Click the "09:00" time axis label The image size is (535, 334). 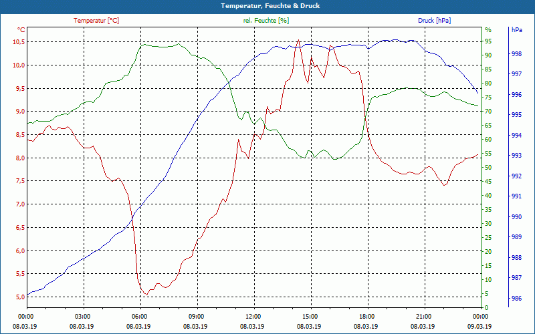click(x=195, y=316)
